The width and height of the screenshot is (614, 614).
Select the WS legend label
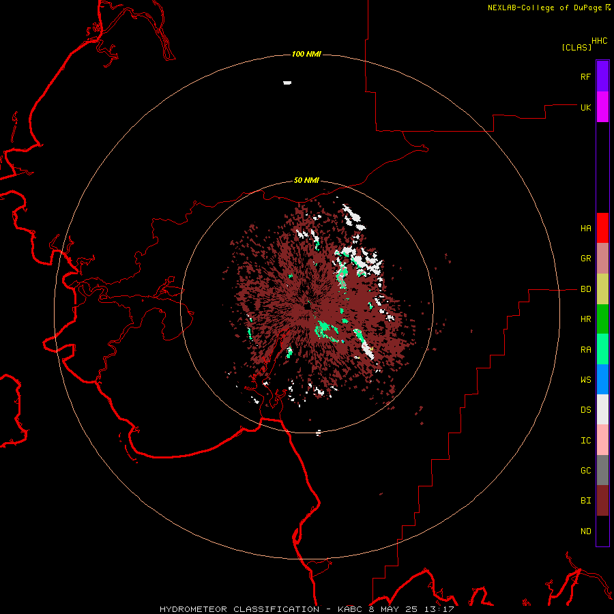click(x=585, y=380)
